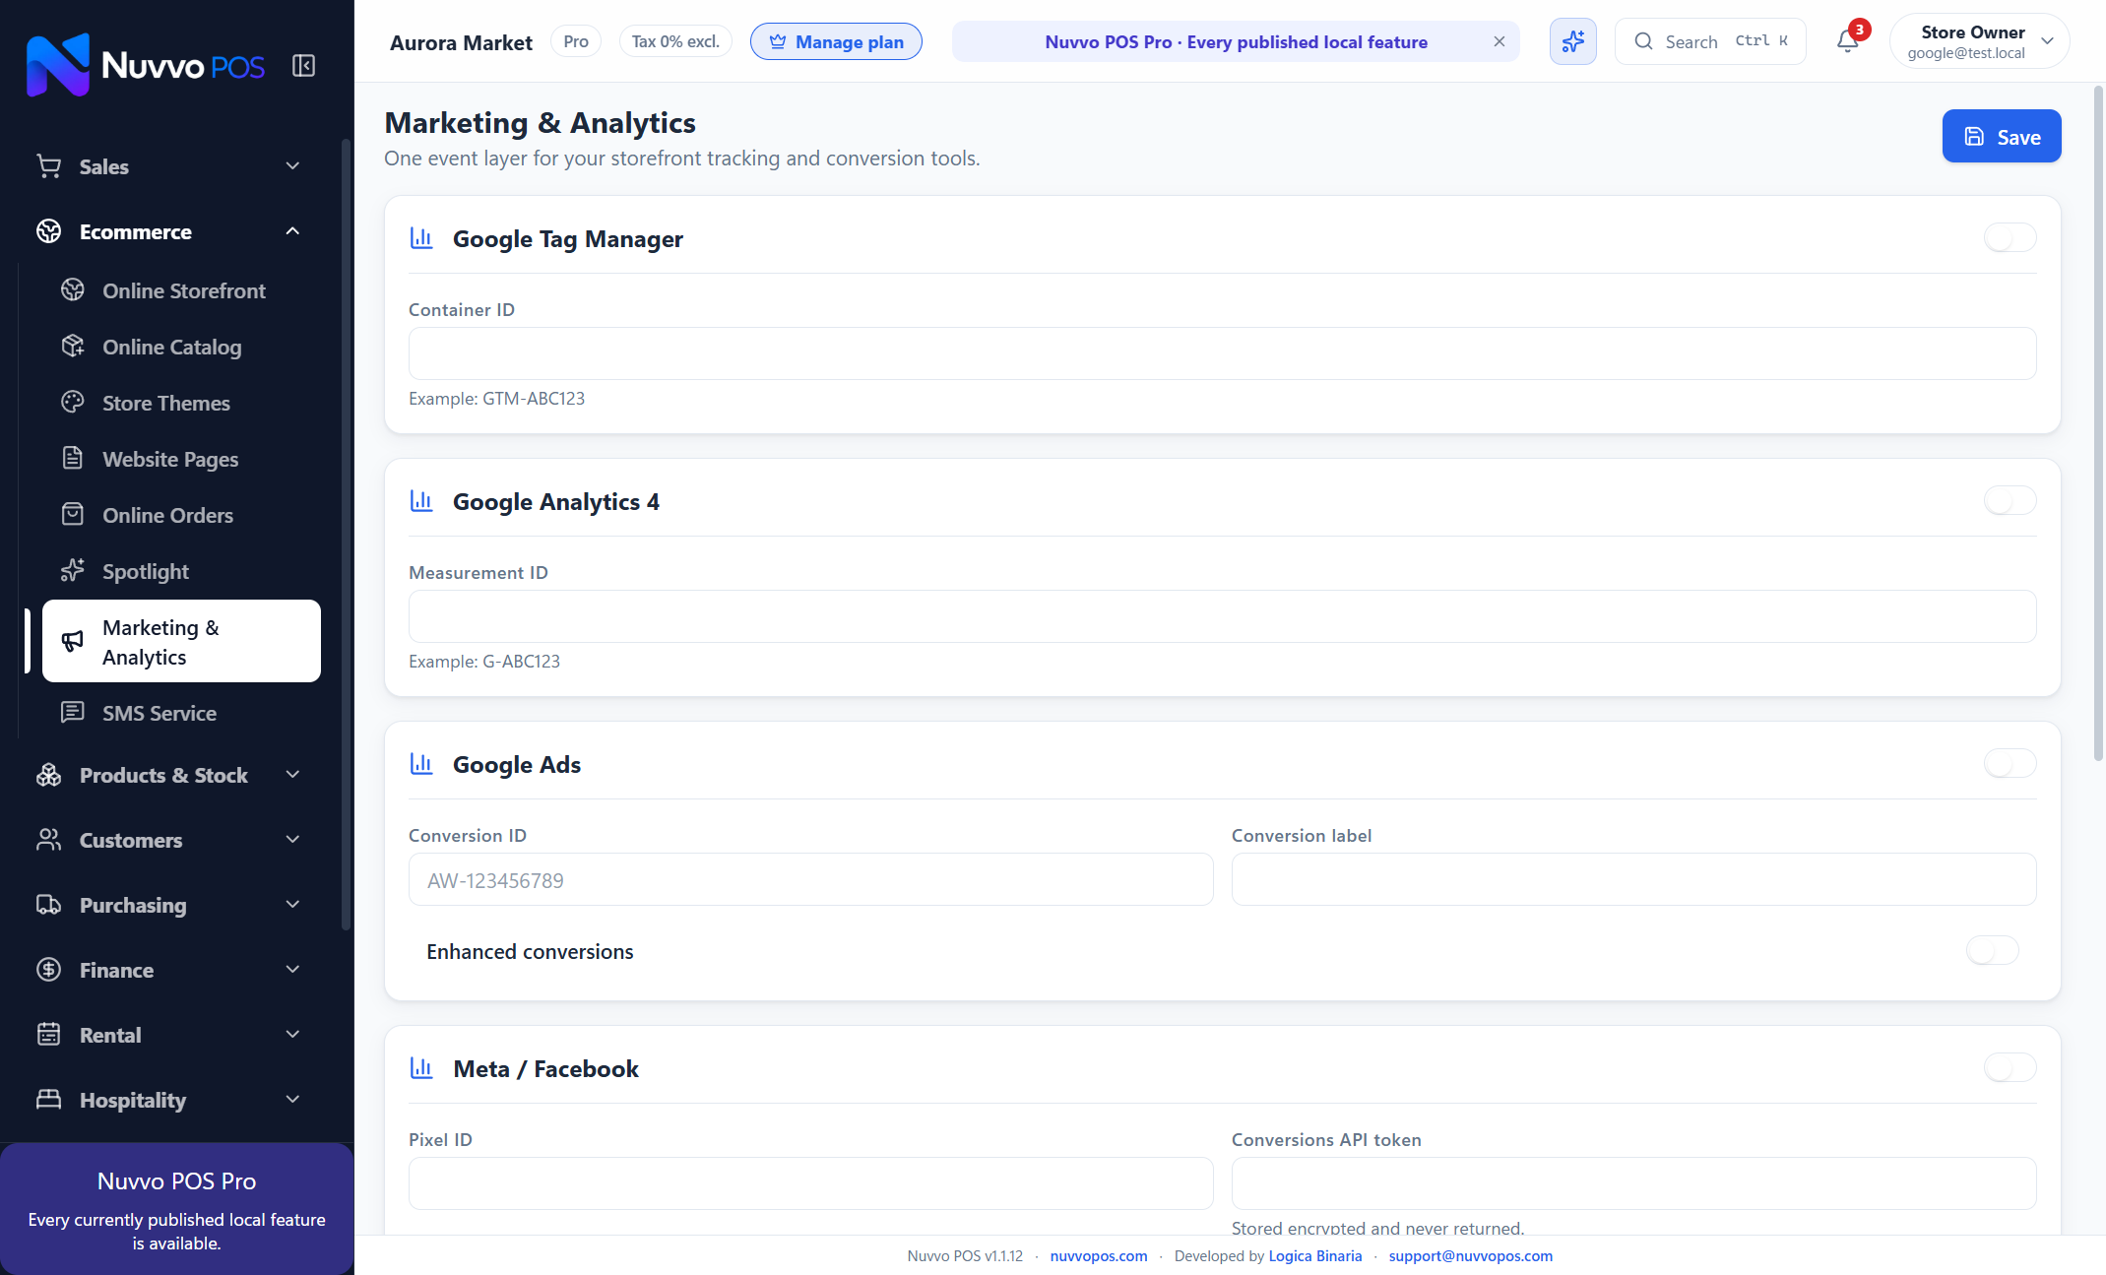Click the Finance dollar icon
Viewport: 2106px width, 1275px height.
pos(49,970)
